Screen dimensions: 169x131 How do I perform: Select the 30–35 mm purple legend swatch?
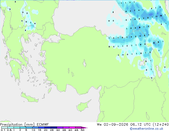(x=60, y=128)
